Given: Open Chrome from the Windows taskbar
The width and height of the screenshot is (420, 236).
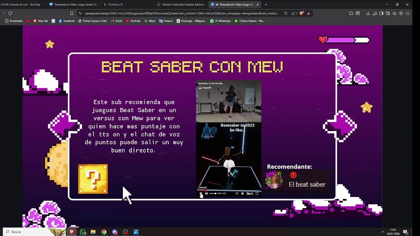Looking at the screenshot, I should point(104,232).
